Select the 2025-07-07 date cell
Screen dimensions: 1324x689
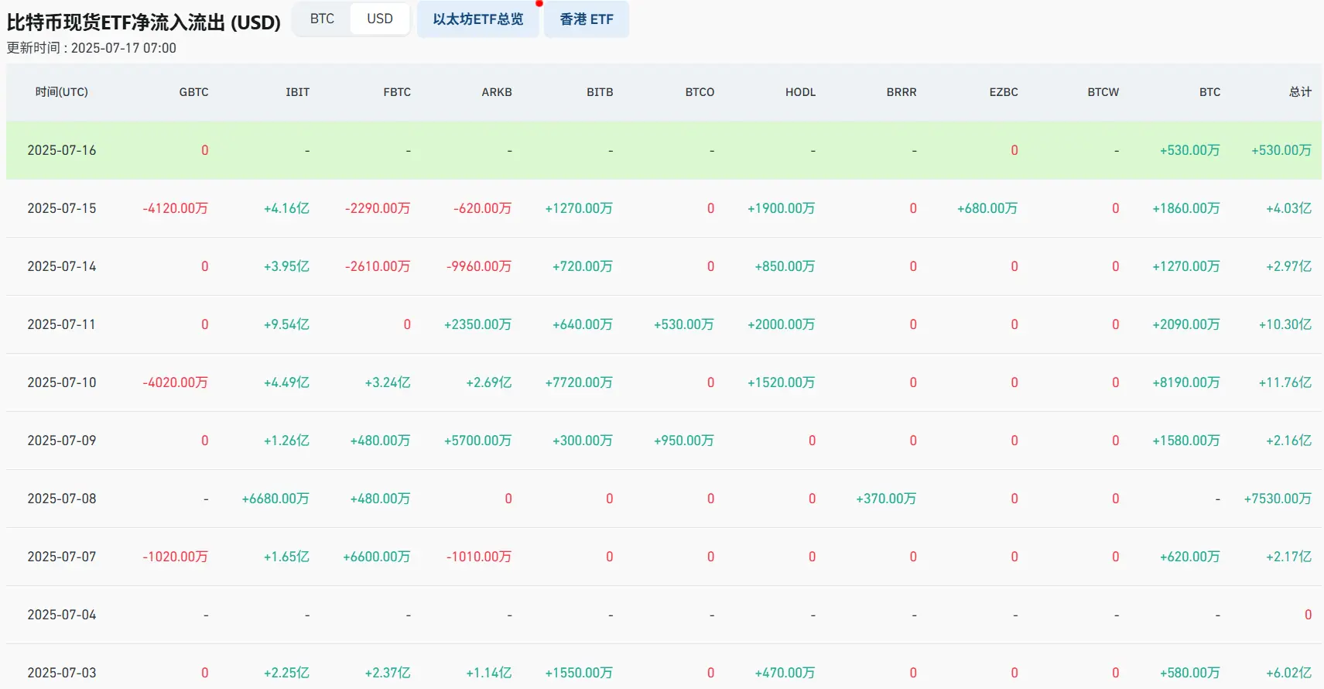pos(62,557)
